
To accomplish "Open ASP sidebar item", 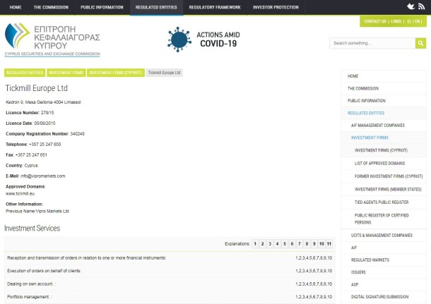I will tap(384, 284).
